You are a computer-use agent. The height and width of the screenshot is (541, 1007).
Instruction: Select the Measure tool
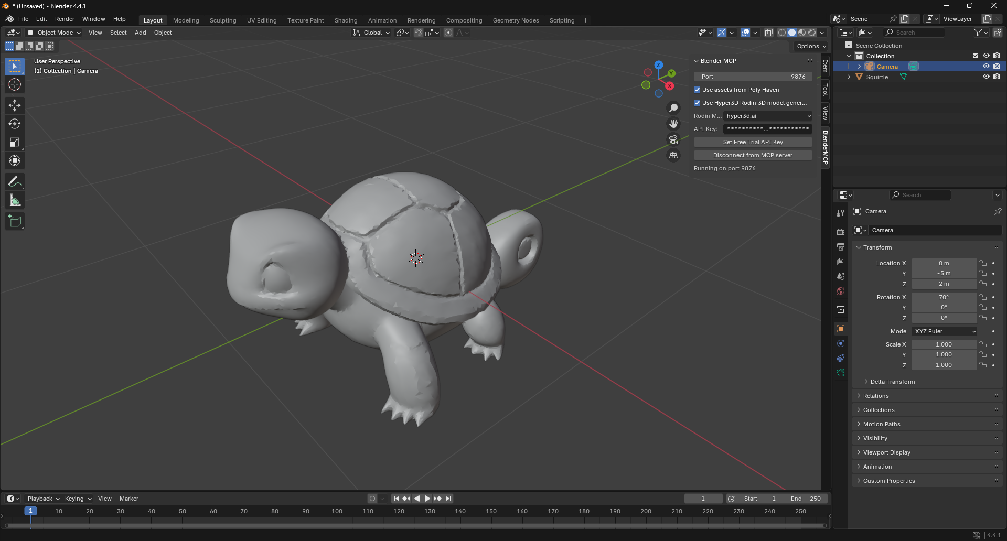(x=15, y=200)
